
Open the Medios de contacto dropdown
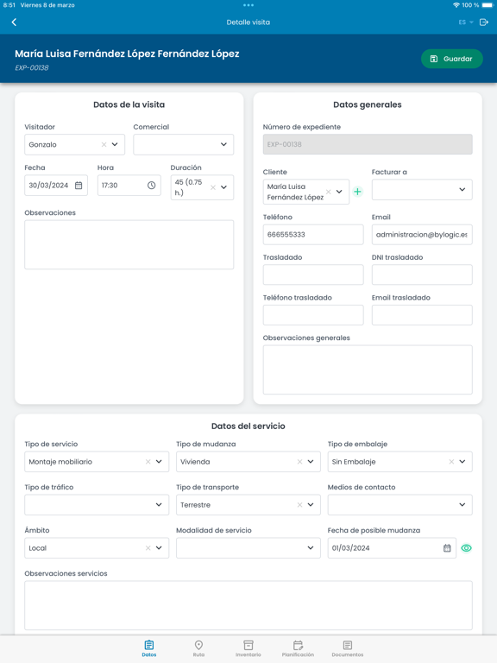pos(399,505)
